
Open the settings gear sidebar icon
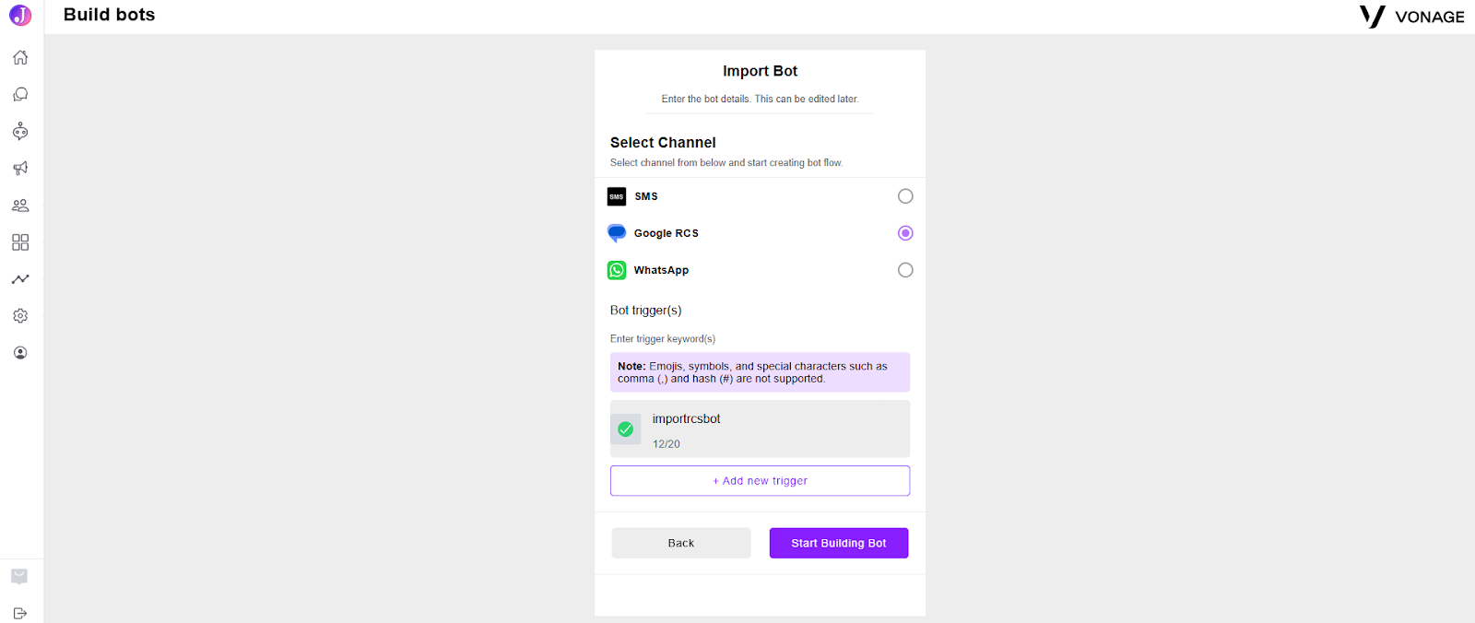20,315
